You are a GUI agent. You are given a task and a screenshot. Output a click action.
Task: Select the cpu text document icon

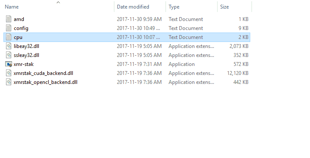9,37
